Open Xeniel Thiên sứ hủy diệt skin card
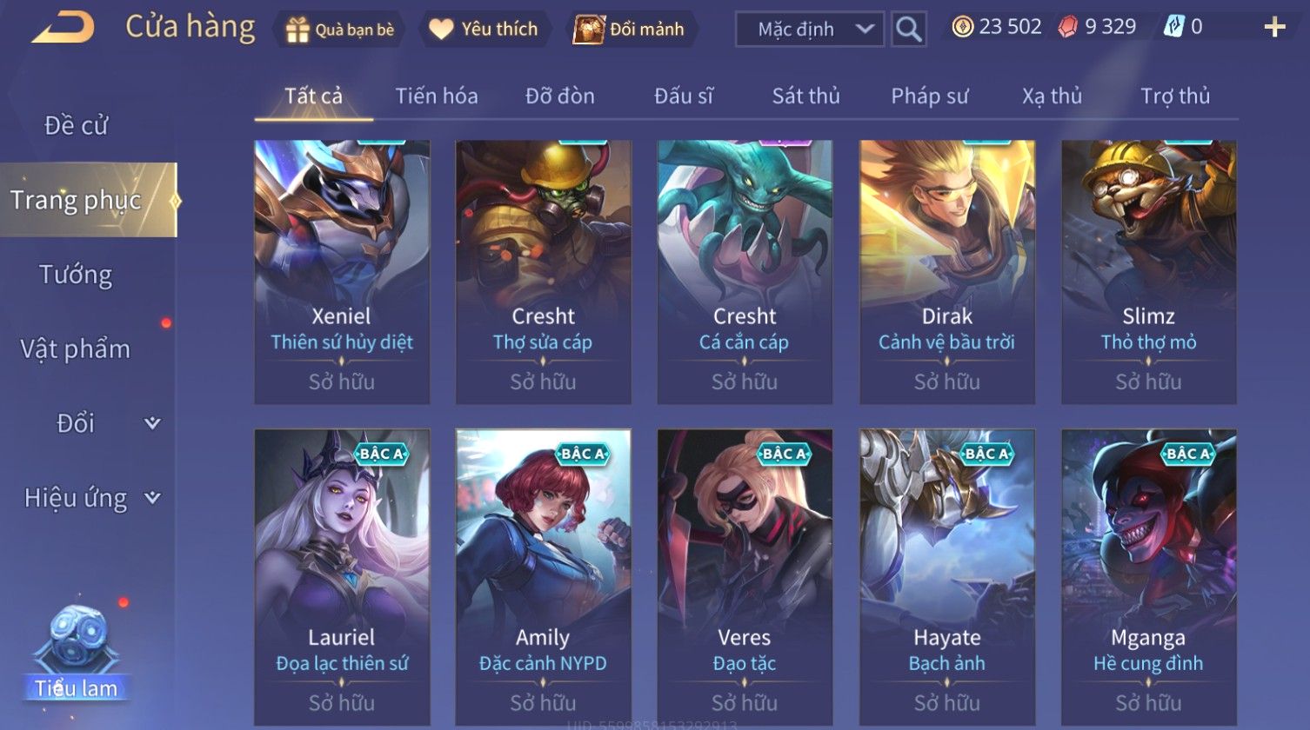 pos(342,271)
